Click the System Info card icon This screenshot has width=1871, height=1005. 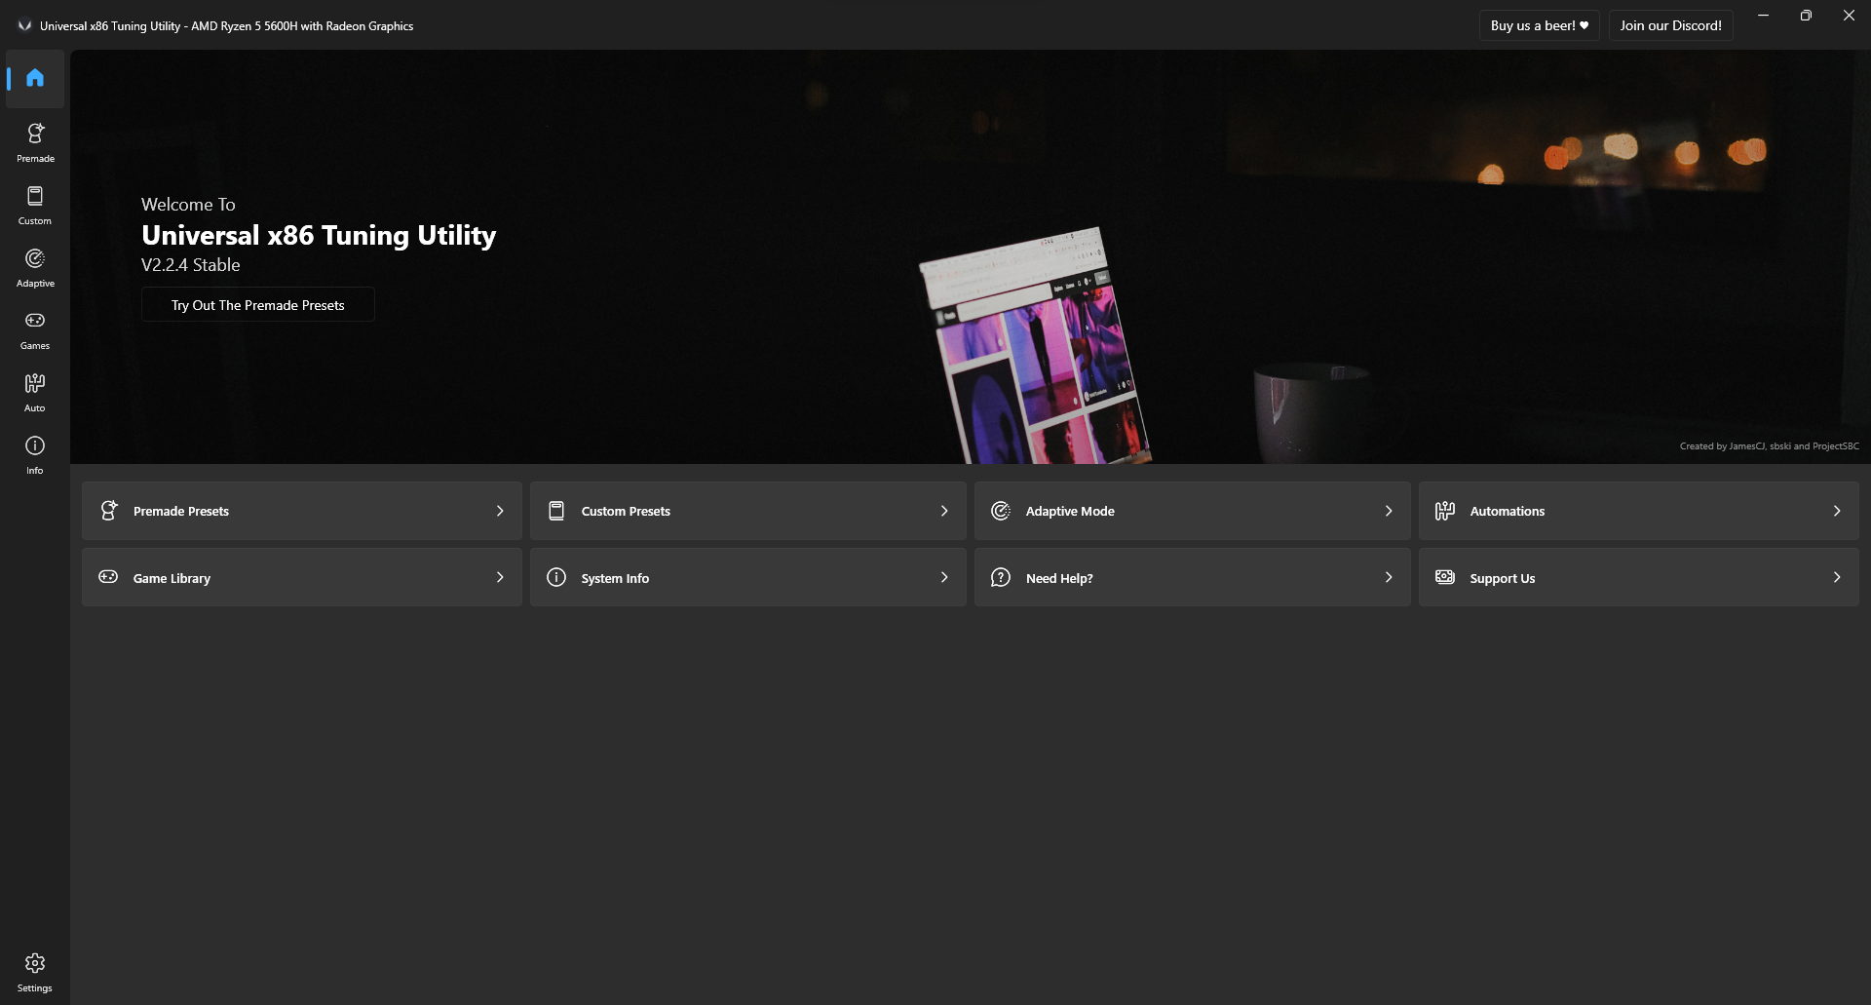(556, 577)
